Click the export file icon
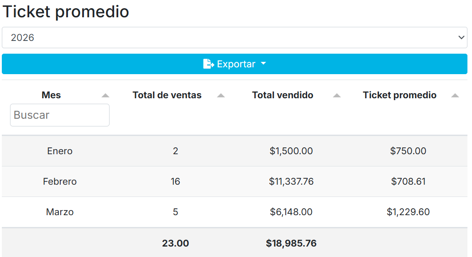 pyautogui.click(x=208, y=64)
